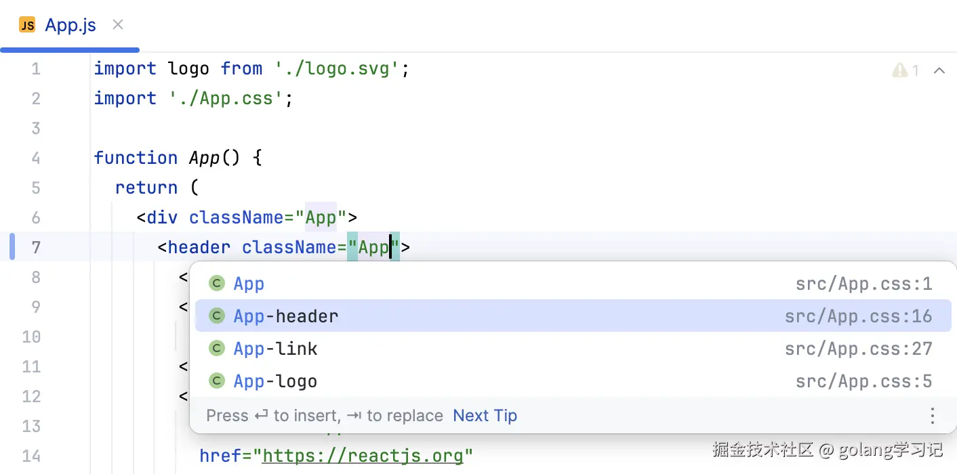Click the src/App.css:16 location label
The height and width of the screenshot is (474, 957).
(859, 316)
